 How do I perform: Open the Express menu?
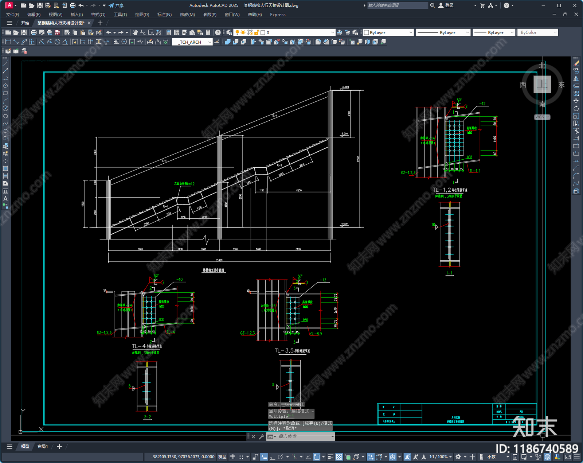click(x=278, y=15)
